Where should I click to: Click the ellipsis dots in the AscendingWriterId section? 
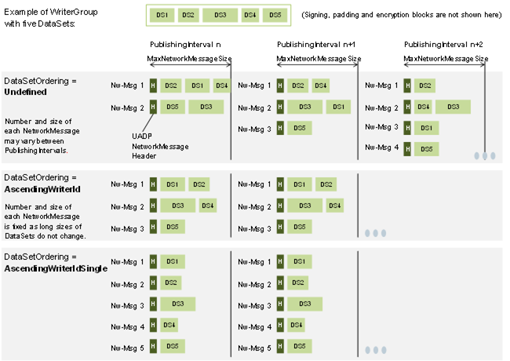point(376,233)
